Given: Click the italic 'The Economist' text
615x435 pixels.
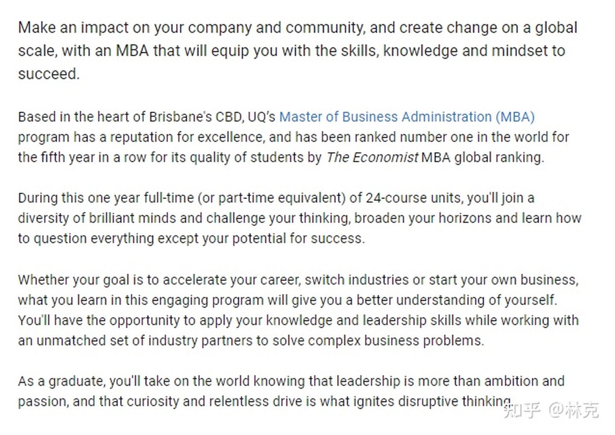Looking at the screenshot, I should pos(372,158).
